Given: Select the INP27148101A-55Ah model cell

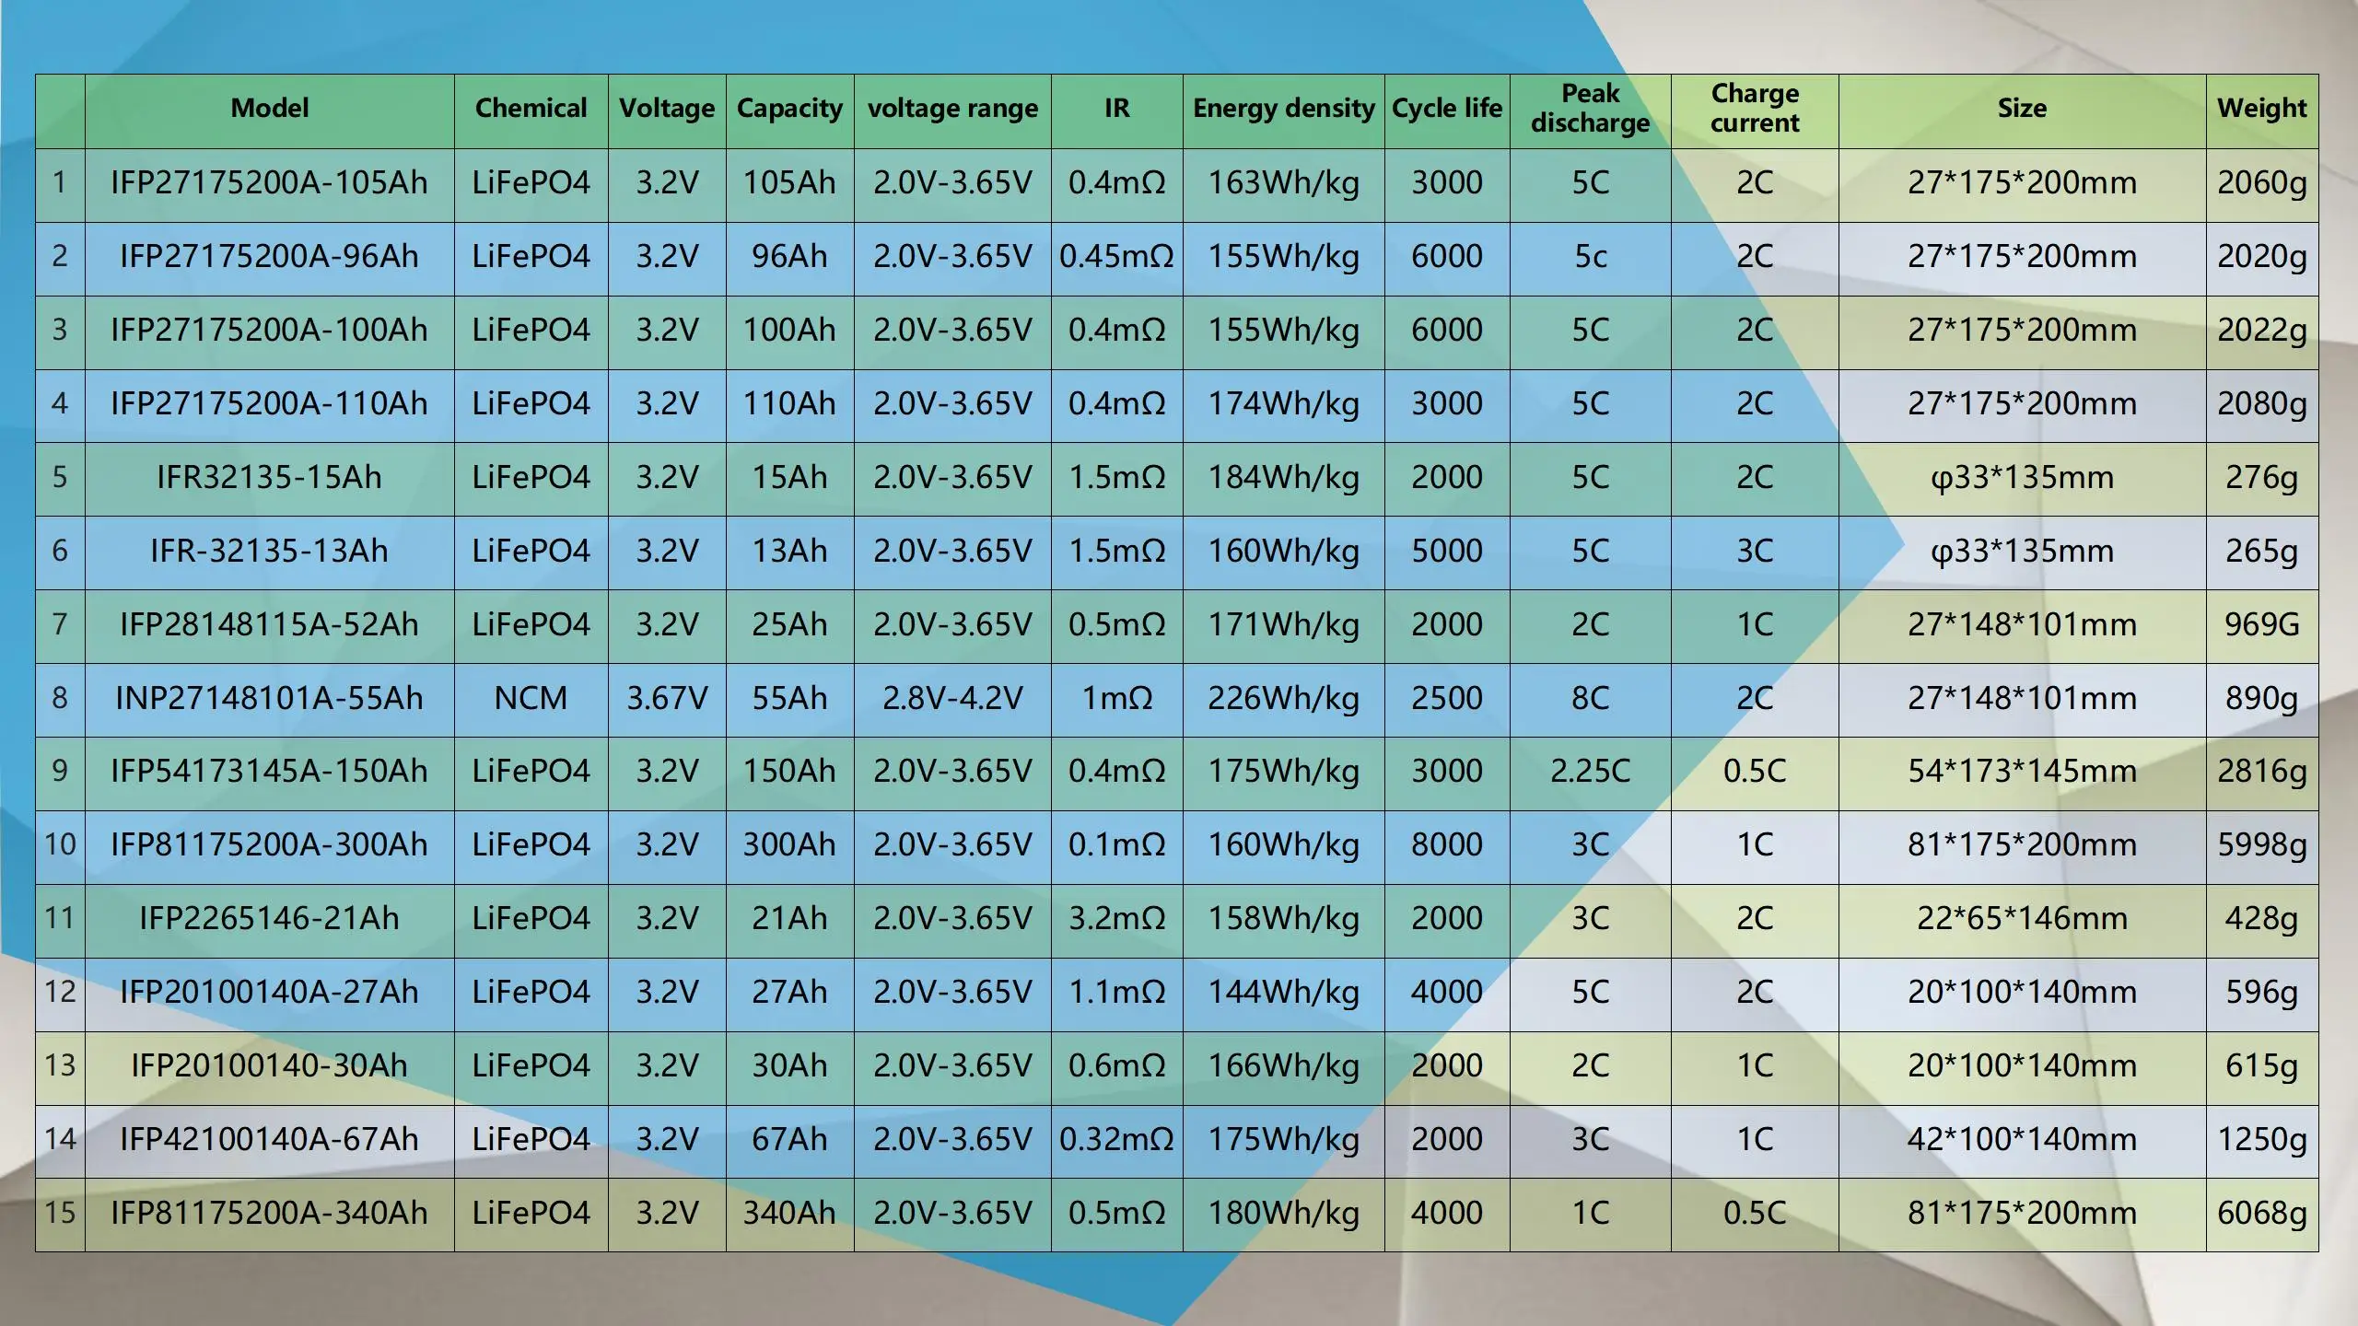Looking at the screenshot, I should 269,698.
